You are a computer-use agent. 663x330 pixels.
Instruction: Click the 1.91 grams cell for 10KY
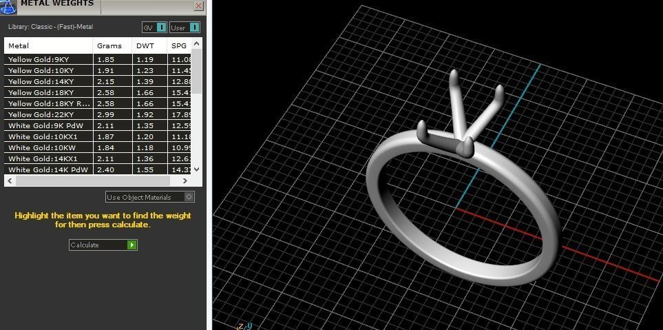pos(112,71)
